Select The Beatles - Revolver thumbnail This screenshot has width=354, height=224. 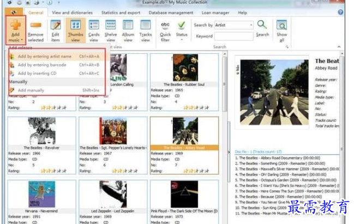coord(42,131)
